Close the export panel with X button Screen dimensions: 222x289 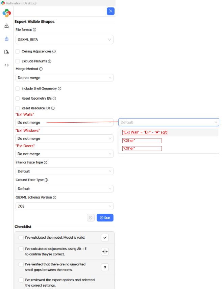tap(110, 11)
